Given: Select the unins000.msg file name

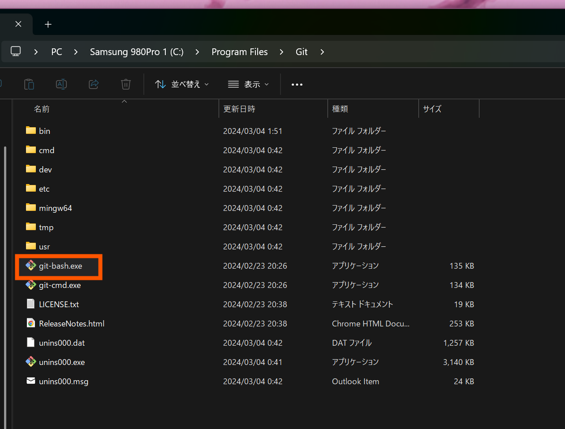Looking at the screenshot, I should [64, 381].
